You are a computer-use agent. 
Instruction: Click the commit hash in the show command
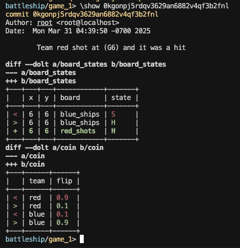[x=166, y=6]
